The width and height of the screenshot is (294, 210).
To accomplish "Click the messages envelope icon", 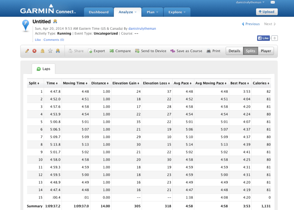I will 273,2.
